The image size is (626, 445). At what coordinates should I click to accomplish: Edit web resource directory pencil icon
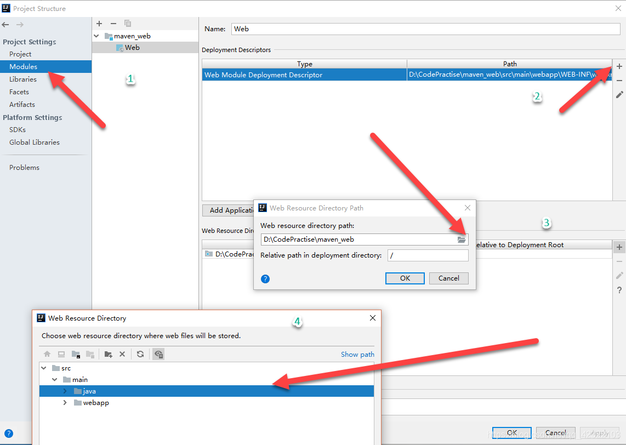pos(619,275)
